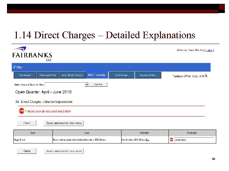Click the Open Quarter: April - June 2010 text

pos(43,92)
